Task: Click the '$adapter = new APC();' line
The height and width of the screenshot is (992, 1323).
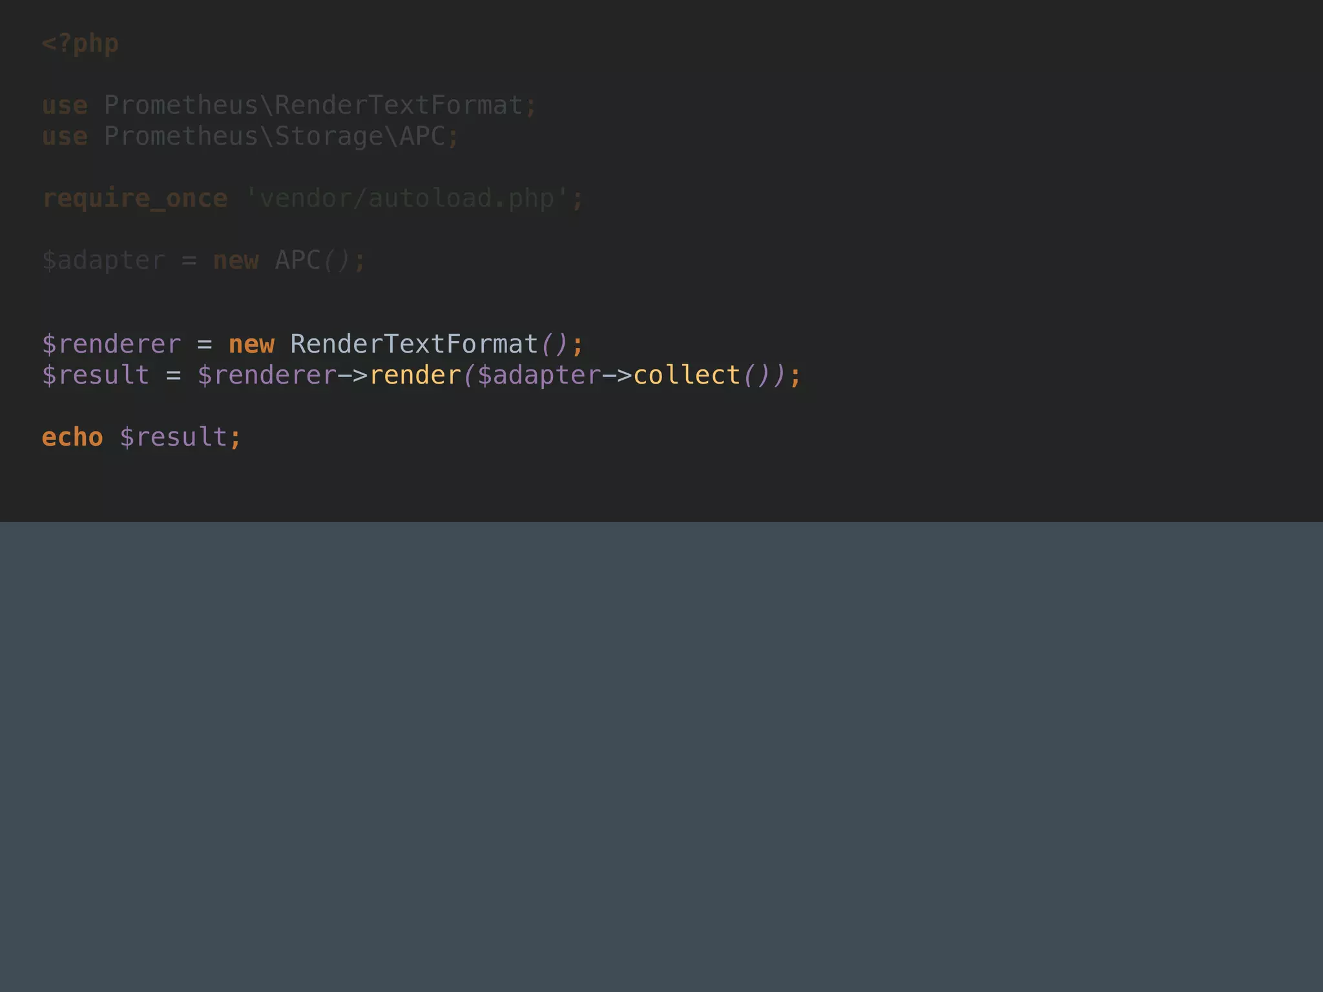Action: click(203, 260)
